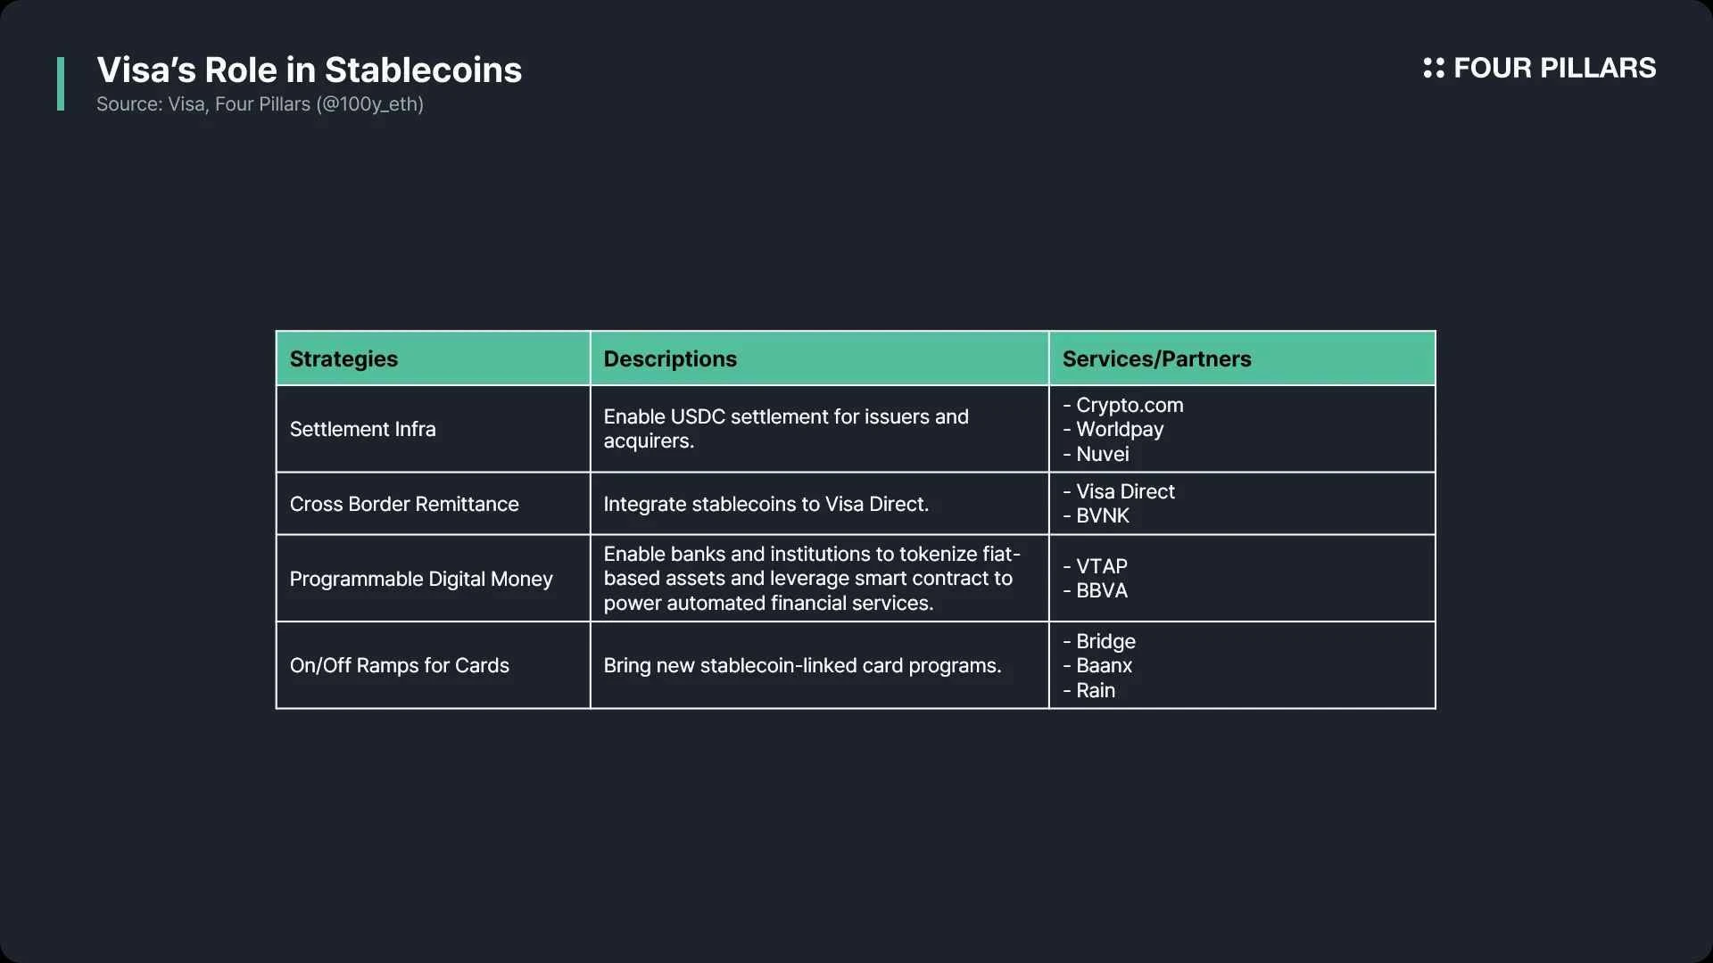Click the 'Bring new stablecoin-linked card programs' text

point(802,665)
